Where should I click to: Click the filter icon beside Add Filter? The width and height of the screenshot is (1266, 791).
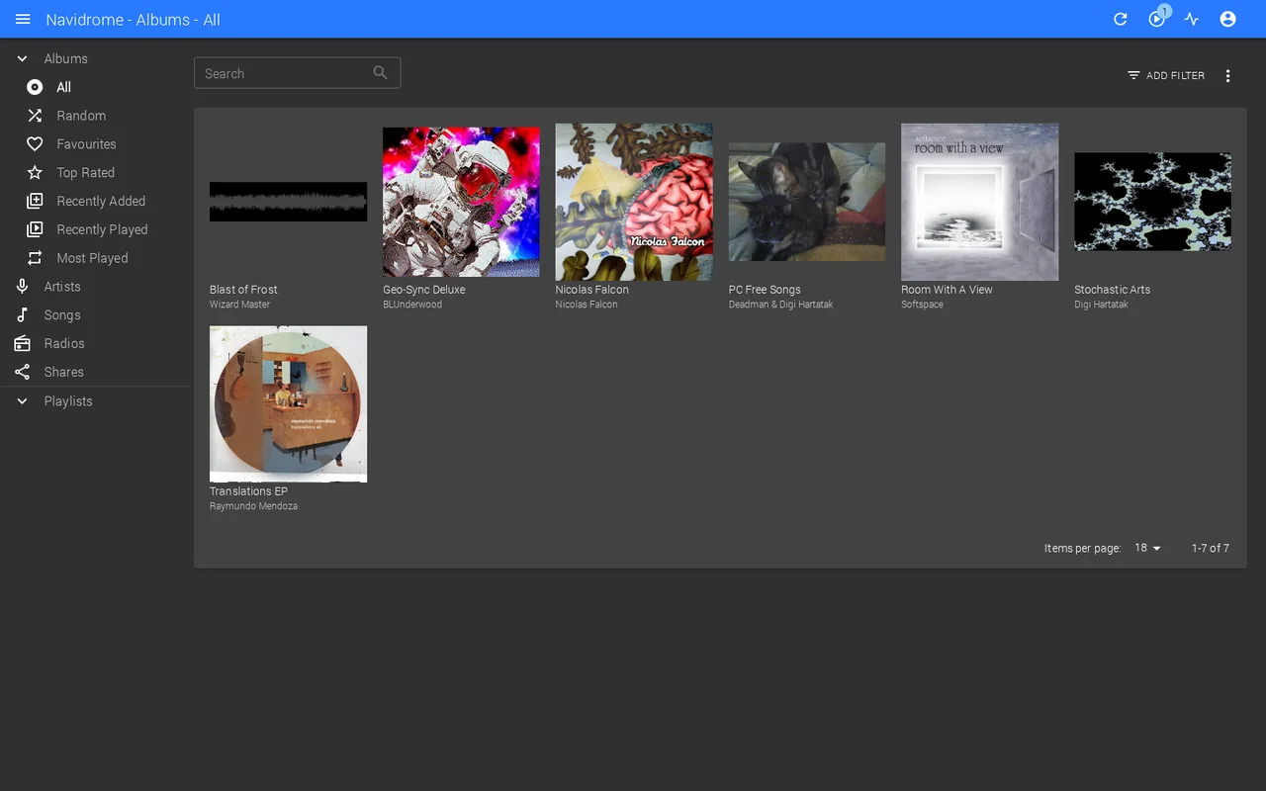pyautogui.click(x=1133, y=75)
